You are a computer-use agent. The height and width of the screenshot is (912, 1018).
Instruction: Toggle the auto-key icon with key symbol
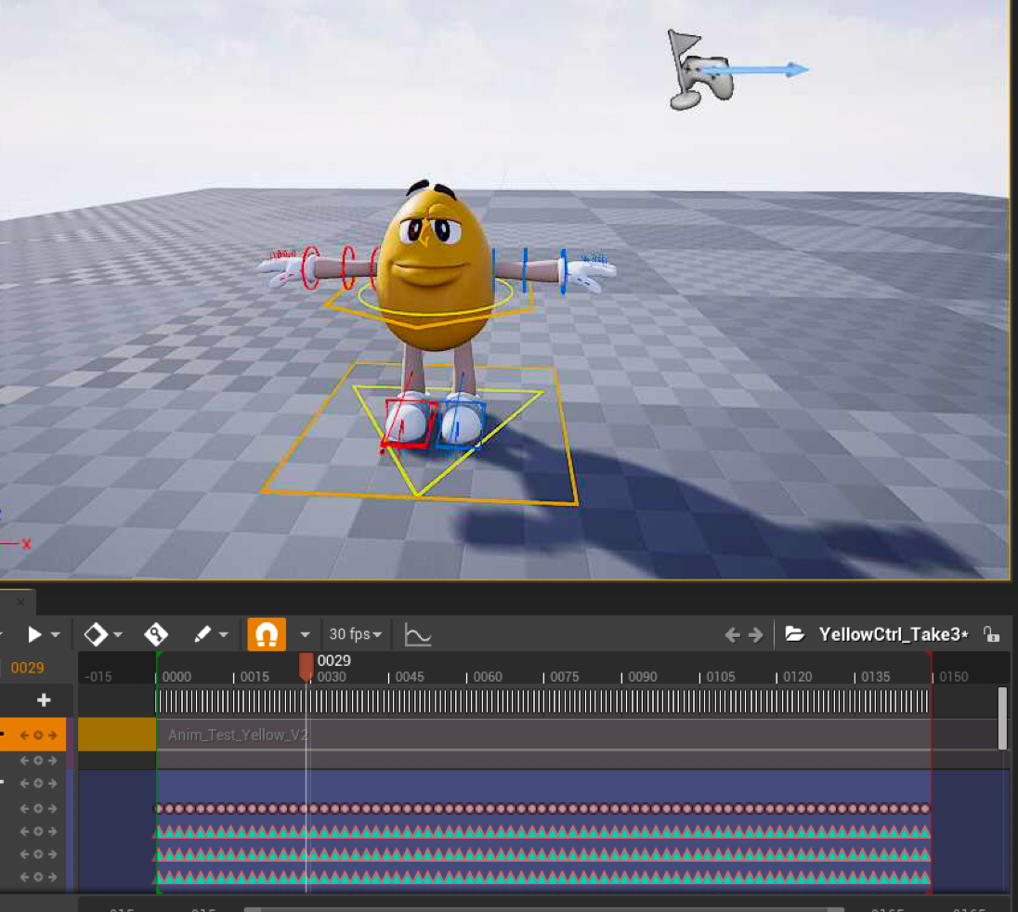click(156, 634)
